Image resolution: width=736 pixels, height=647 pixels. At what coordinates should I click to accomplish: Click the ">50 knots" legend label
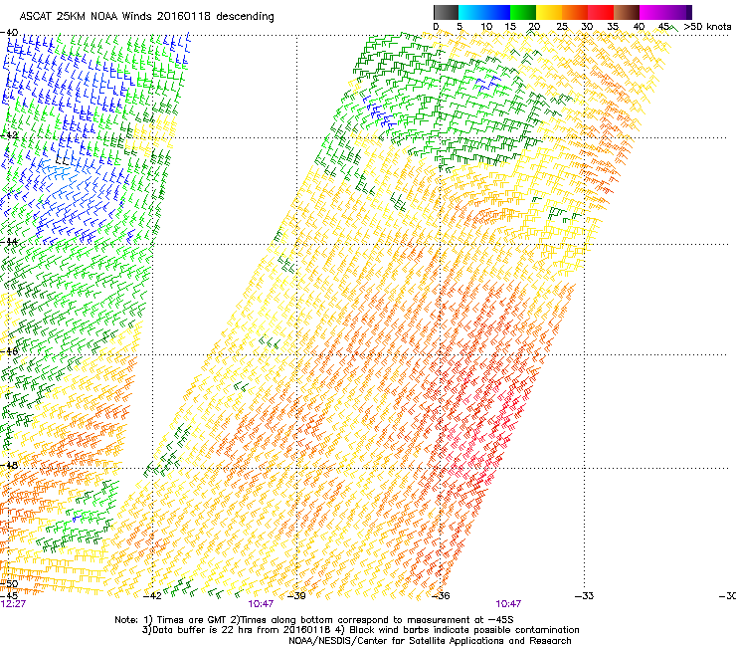pyautogui.click(x=707, y=27)
